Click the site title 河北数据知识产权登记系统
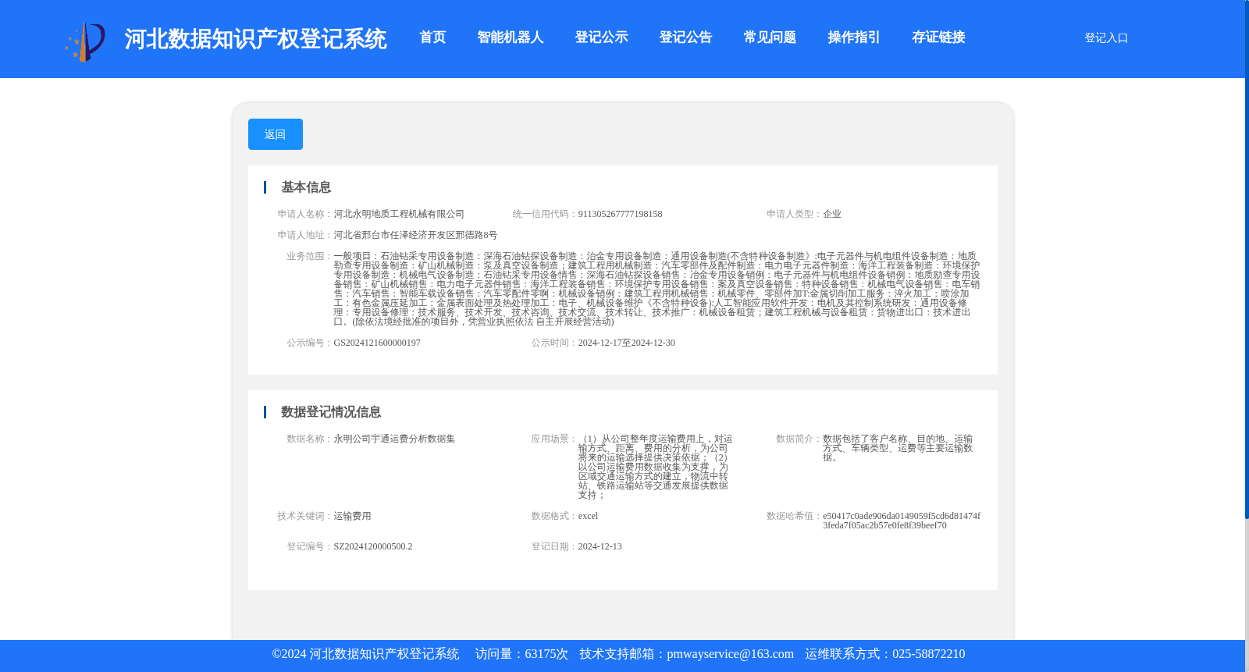 255,39
